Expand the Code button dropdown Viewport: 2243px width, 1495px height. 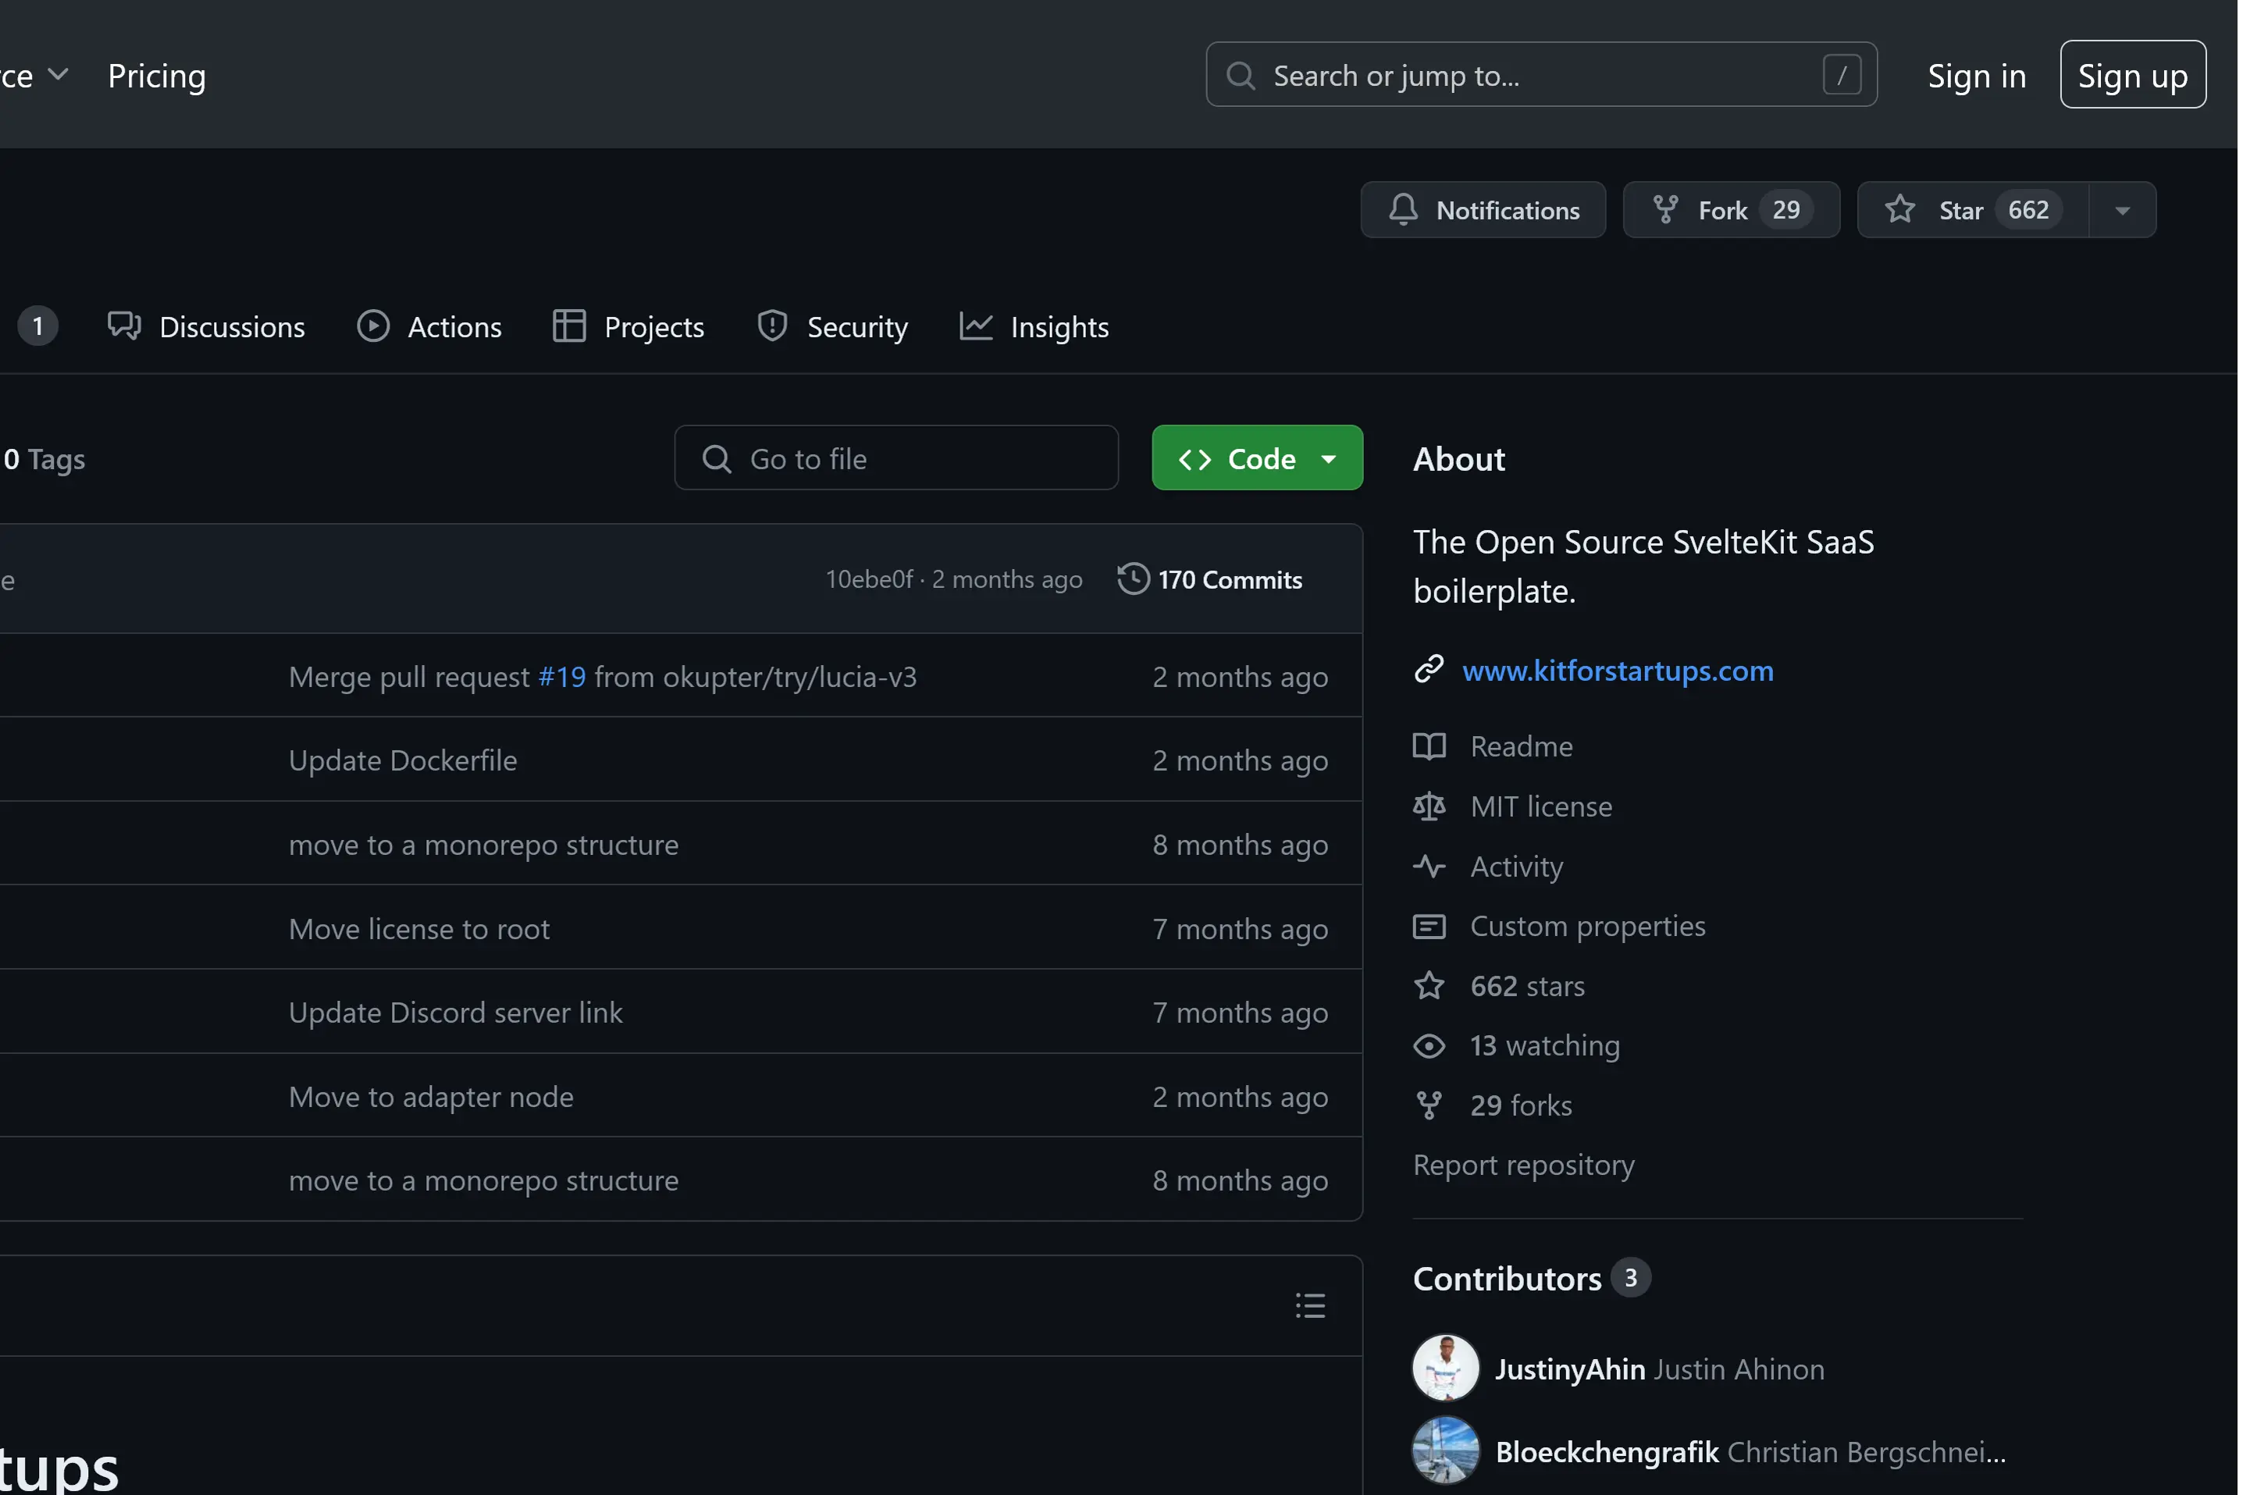point(1329,458)
